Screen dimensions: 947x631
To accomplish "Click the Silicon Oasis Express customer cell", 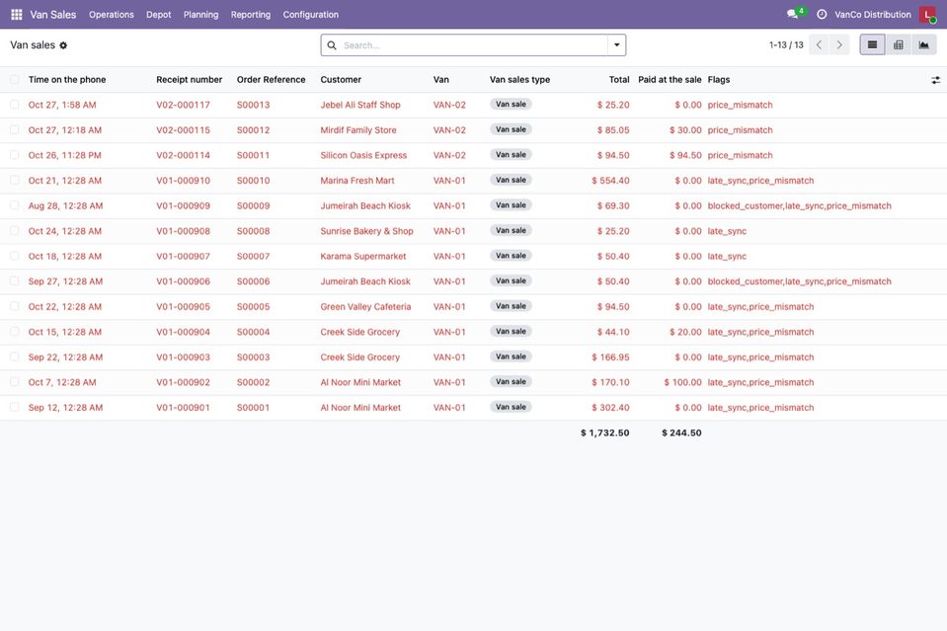I will tap(363, 155).
